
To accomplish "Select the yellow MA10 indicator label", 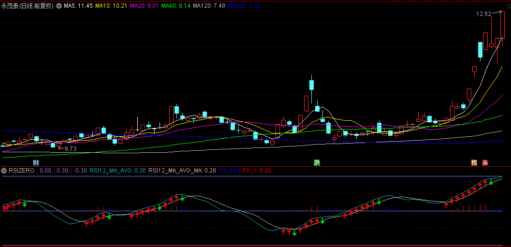I will click(110, 6).
